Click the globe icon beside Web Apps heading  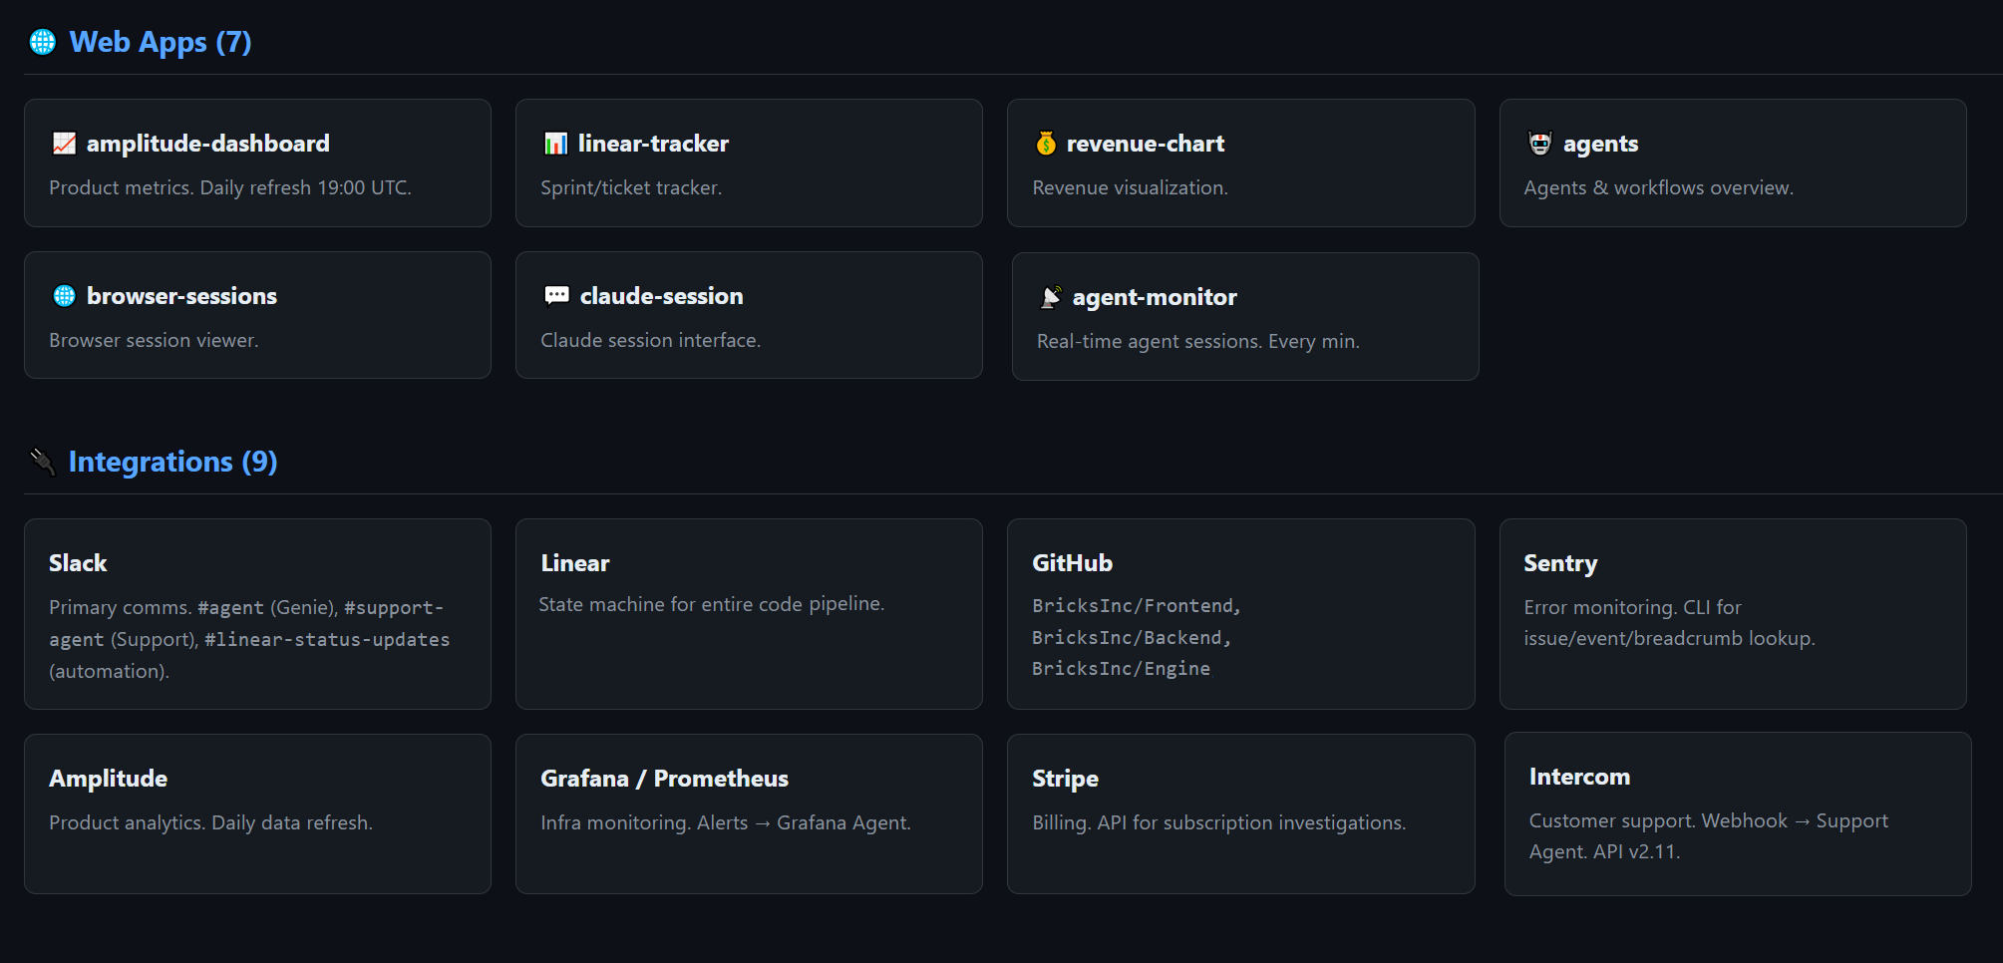[43, 42]
